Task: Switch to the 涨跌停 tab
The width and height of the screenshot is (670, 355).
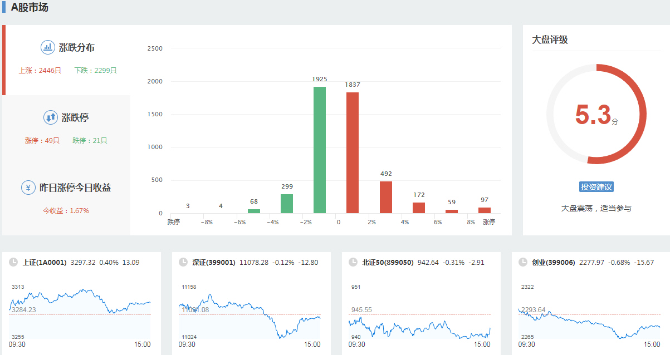Action: pyautogui.click(x=67, y=129)
